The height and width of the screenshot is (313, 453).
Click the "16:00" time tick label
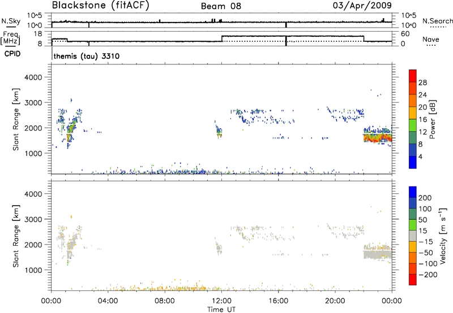278,301
